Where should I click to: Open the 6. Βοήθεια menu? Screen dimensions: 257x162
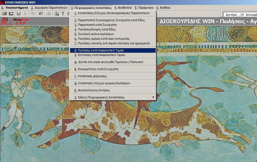[163, 8]
